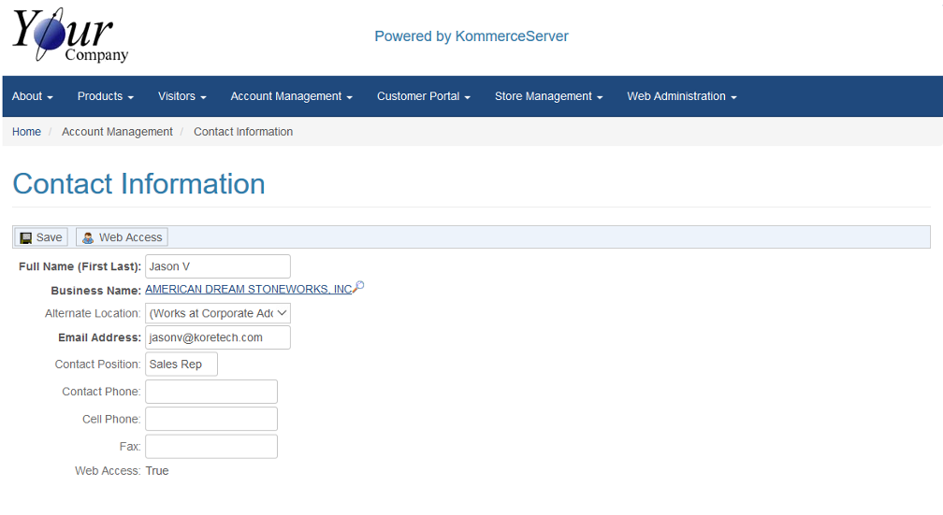Image resolution: width=943 pixels, height=515 pixels.
Task: Open the Account Management navigation menu
Action: point(291,96)
